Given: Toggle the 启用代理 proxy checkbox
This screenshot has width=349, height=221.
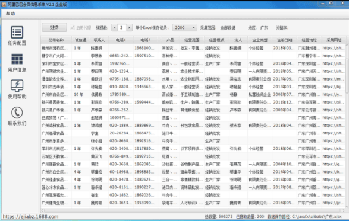Looking at the screenshot, I should [x=72, y=27].
